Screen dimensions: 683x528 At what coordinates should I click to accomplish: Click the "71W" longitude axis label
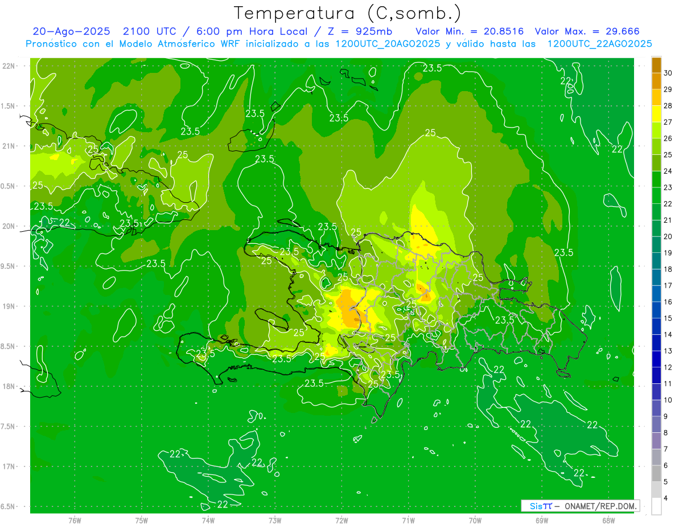pos(408,520)
